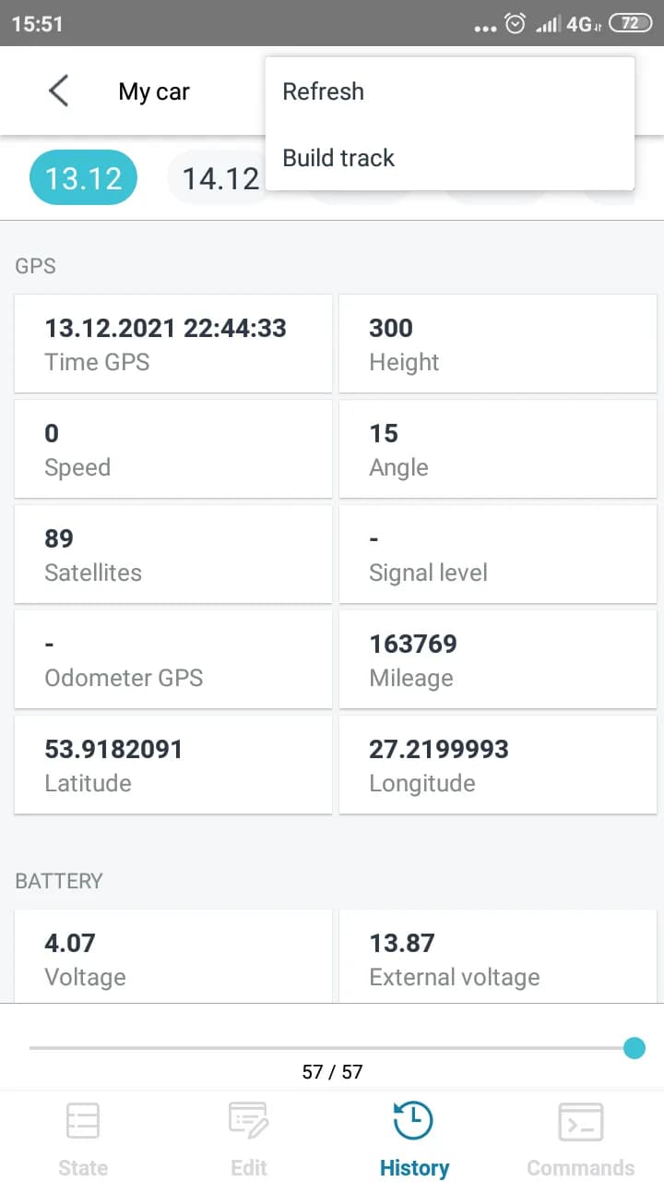Select the 13.12 date chip
This screenshot has height=1182, width=664.
pyautogui.click(x=83, y=178)
